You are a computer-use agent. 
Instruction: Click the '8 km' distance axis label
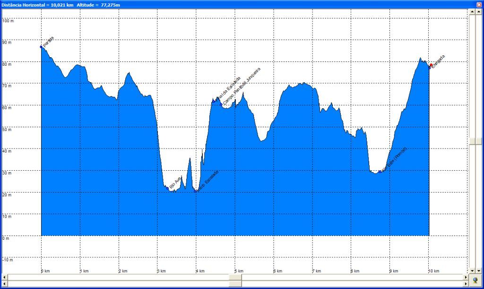[355, 271]
